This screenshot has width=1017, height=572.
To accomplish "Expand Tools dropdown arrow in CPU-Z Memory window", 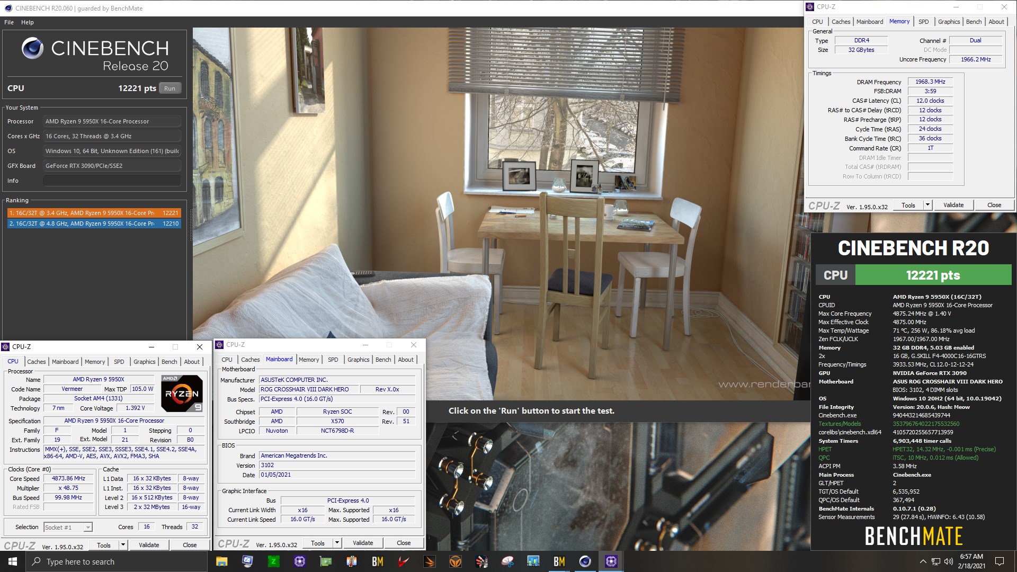I will tap(927, 205).
